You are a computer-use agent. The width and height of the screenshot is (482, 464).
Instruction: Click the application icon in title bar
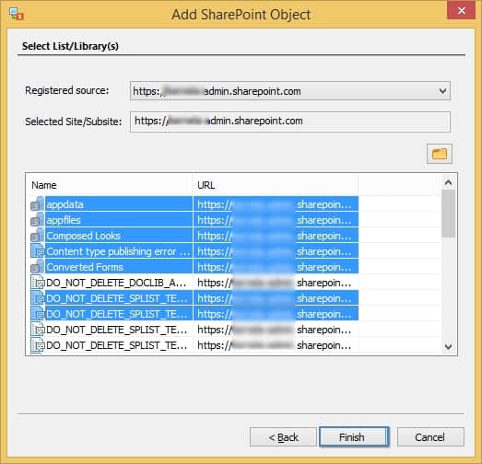(x=16, y=14)
